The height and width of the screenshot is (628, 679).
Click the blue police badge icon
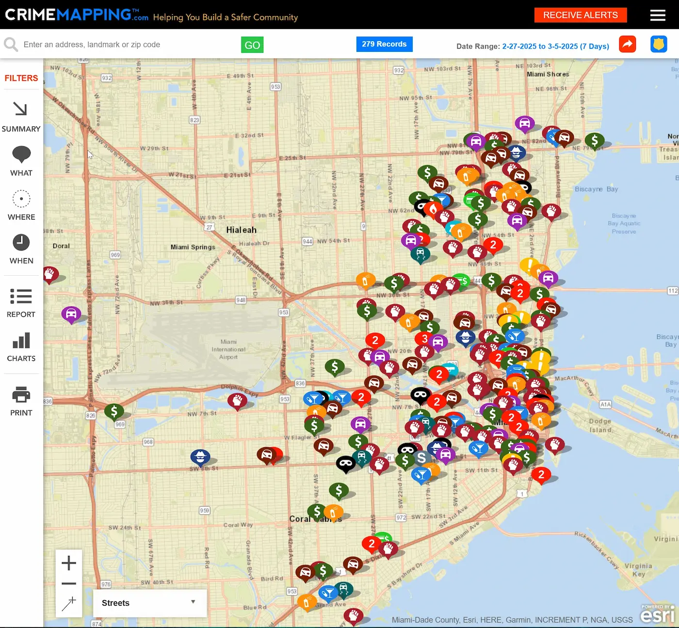point(659,44)
